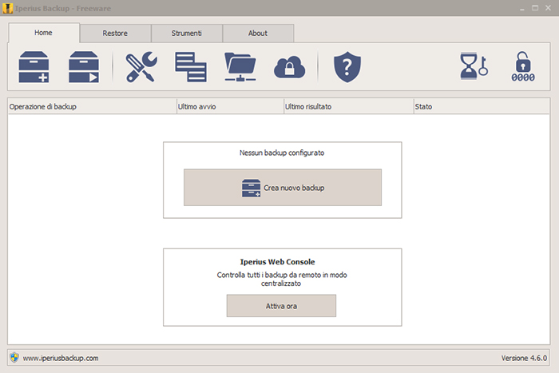Click the Iperius logo in the title bar
Screen dimensions: 559x373
pos(7,8)
